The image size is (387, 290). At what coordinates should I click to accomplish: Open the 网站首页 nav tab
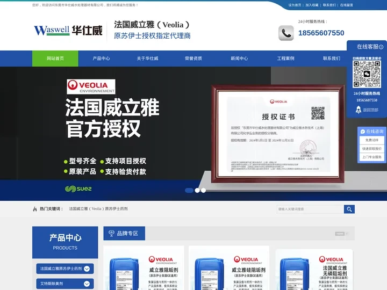(x=55, y=59)
